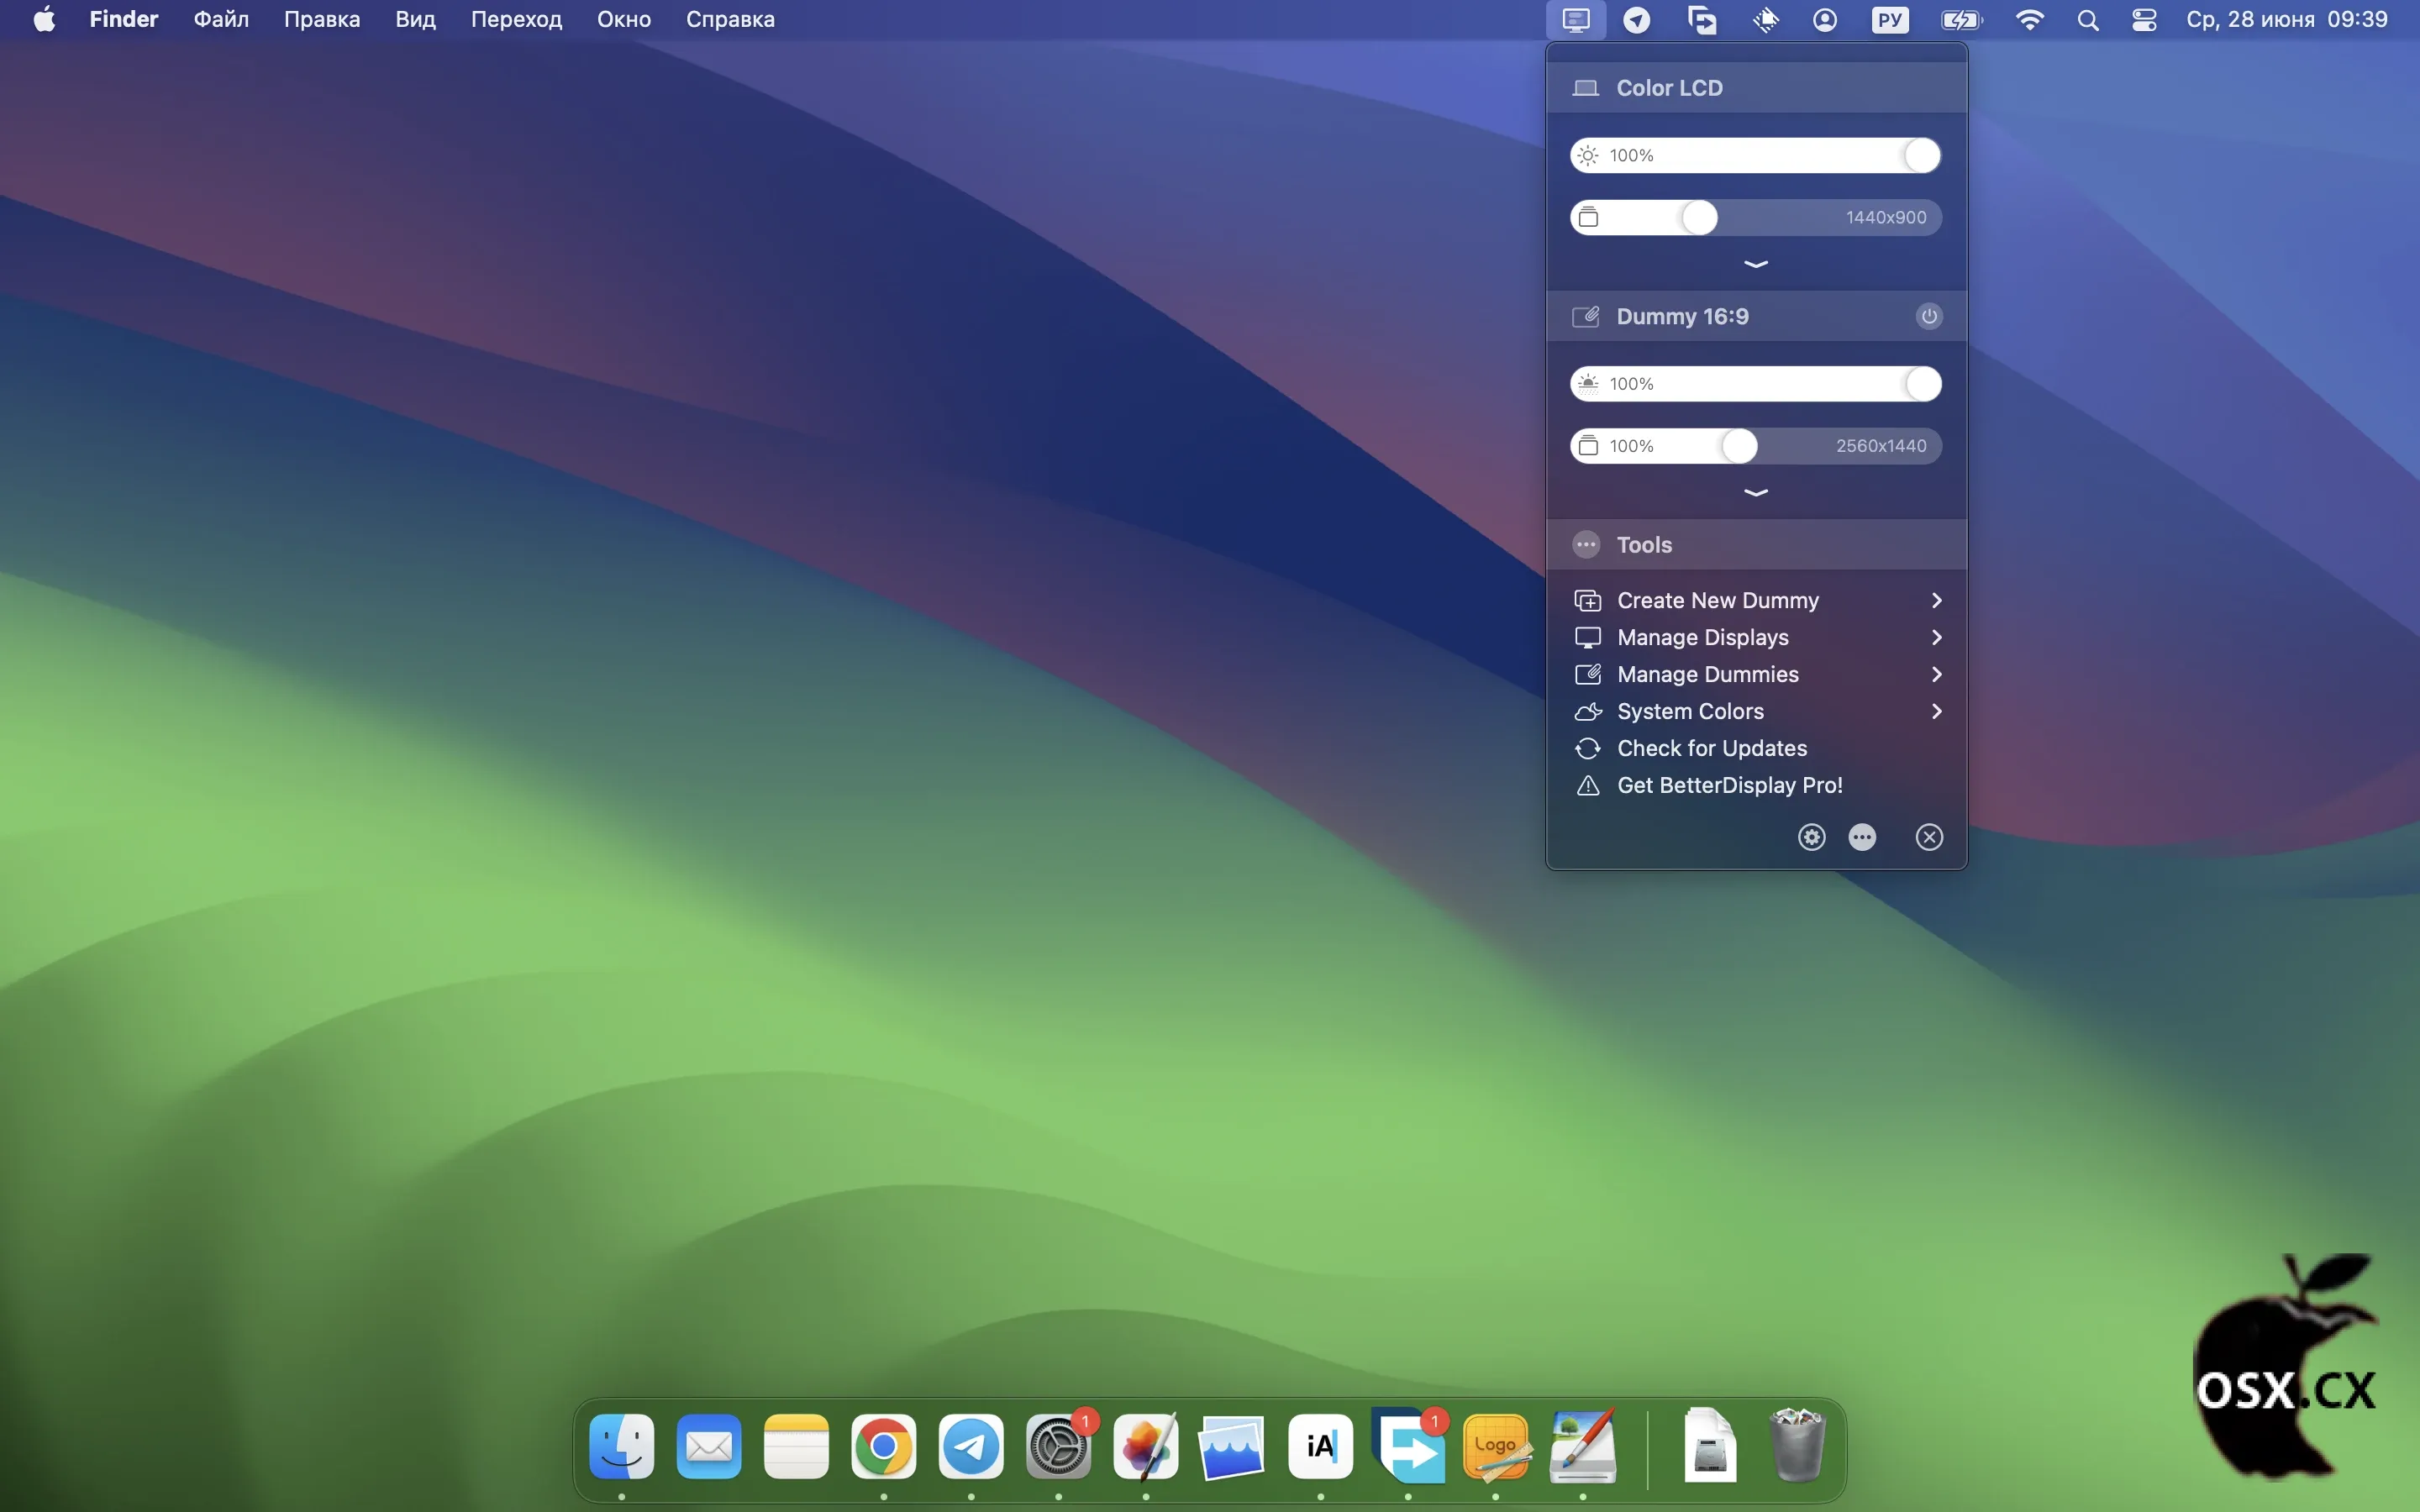Viewport: 2420px width, 1512px height.
Task: Open the battery status menu
Action: point(1962,20)
